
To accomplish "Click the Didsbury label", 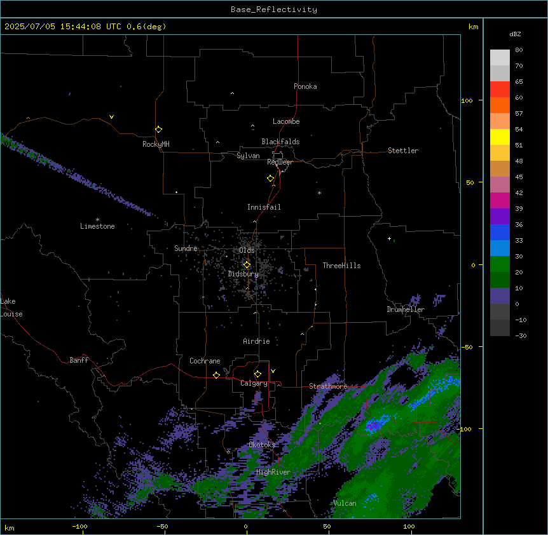I will point(243,274).
